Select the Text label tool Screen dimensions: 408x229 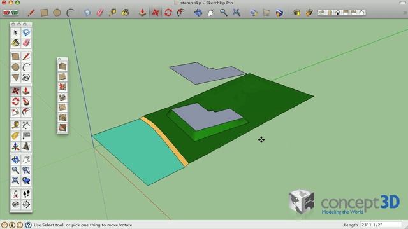(26, 135)
